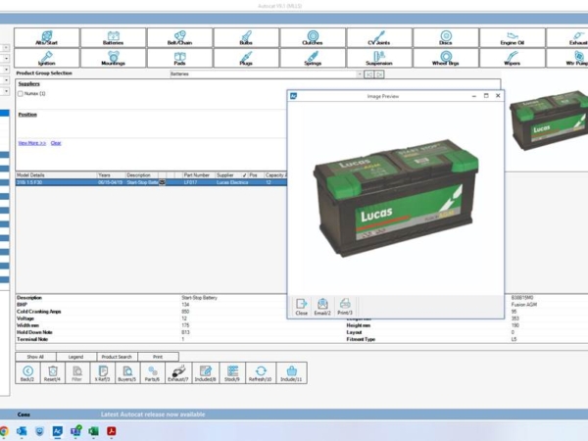Open the Mountings product group

(114, 58)
